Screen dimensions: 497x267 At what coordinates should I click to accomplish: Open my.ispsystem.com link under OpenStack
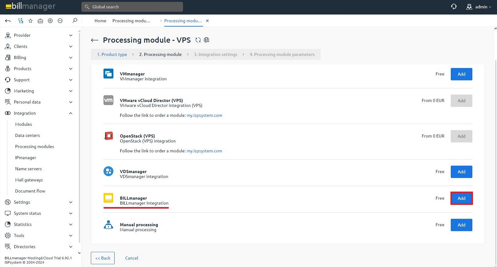tap(204, 151)
